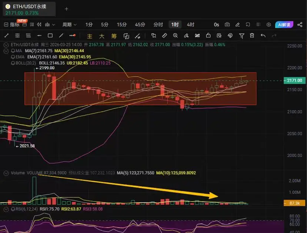Click the zoom-in magnifier icon
Screen dimensions: 307x233
[x=176, y=36]
